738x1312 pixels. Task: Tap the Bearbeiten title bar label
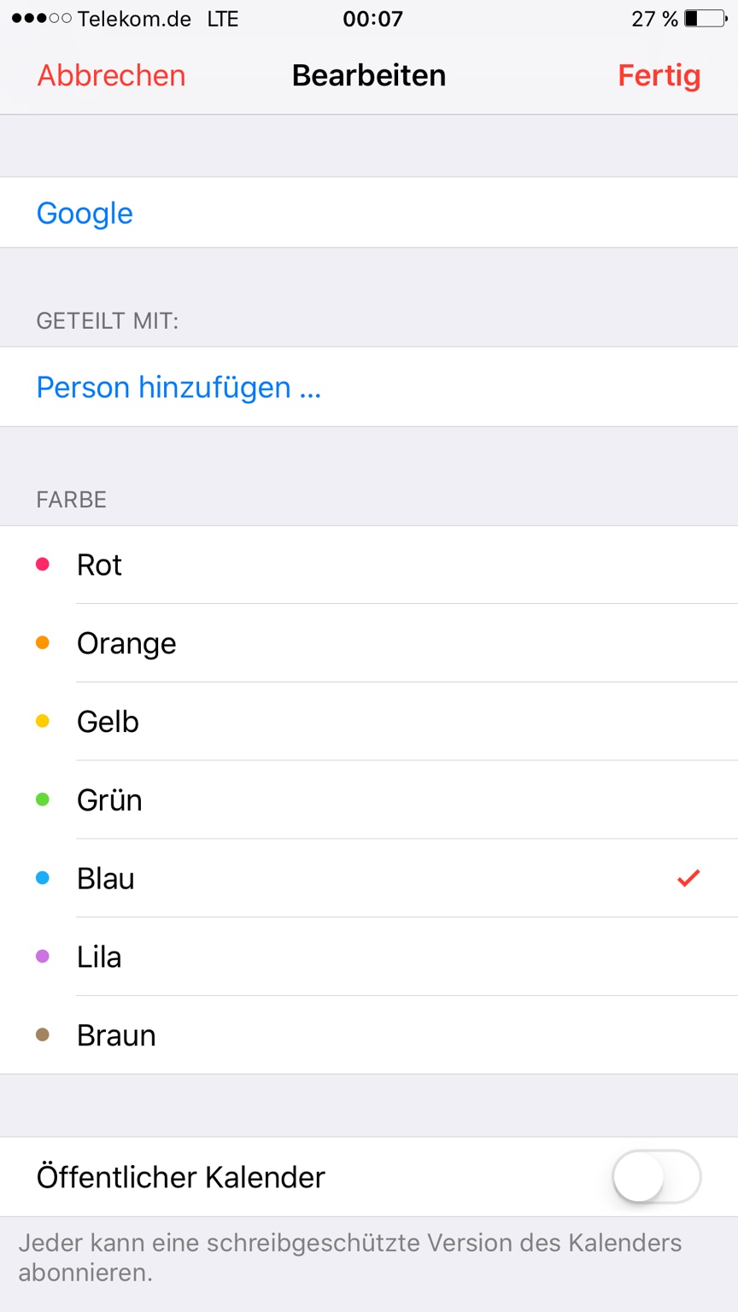(x=368, y=75)
